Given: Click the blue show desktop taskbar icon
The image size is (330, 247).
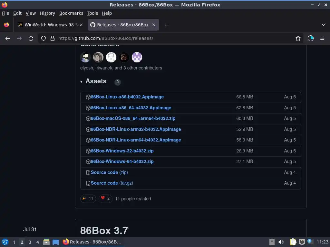Looking at the screenshot, I should coord(56,242).
